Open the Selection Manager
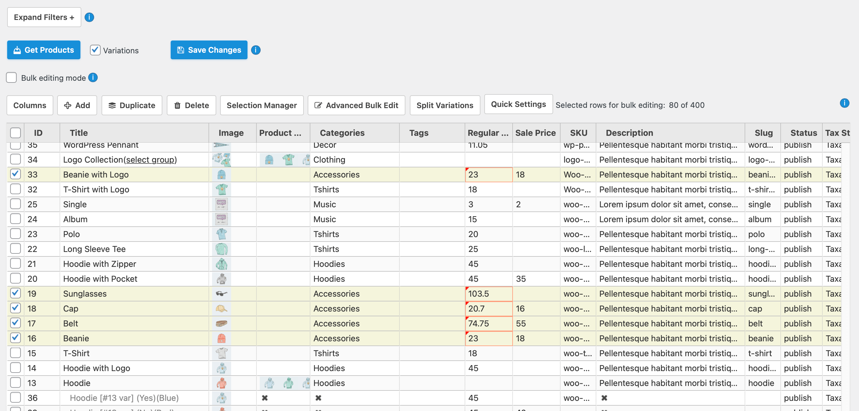This screenshot has height=411, width=859. point(262,105)
